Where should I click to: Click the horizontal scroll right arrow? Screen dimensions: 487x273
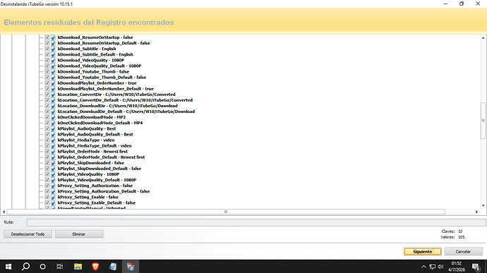[476, 212]
